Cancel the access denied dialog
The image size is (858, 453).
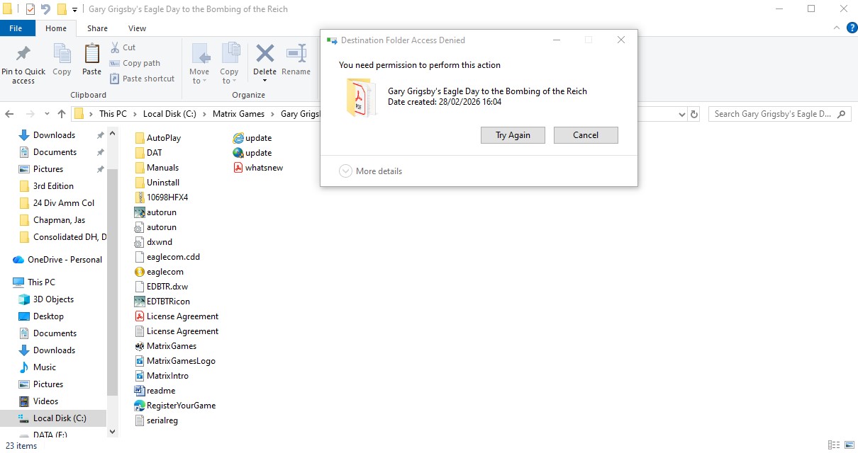pyautogui.click(x=586, y=134)
